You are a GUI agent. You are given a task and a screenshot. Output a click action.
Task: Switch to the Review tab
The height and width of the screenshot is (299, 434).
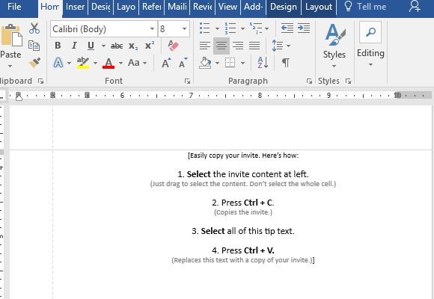203,7
